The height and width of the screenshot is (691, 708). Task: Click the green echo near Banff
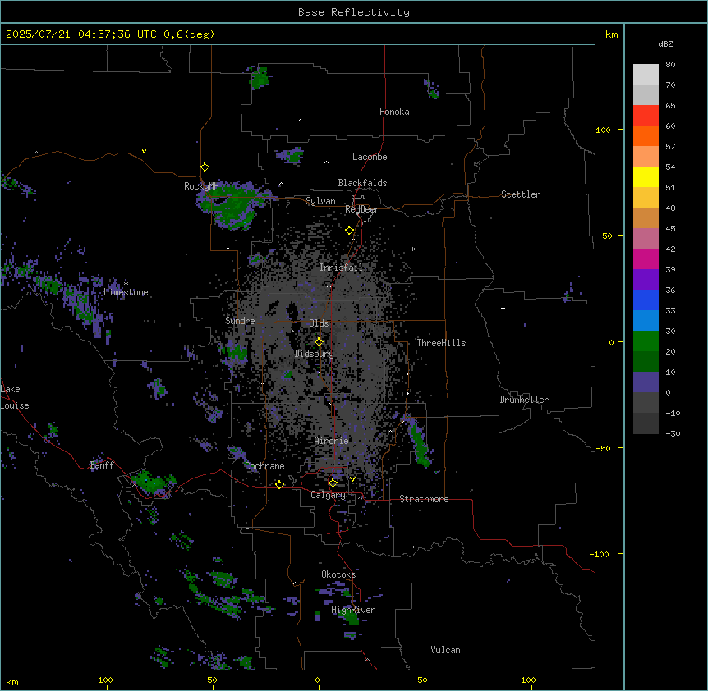[153, 483]
